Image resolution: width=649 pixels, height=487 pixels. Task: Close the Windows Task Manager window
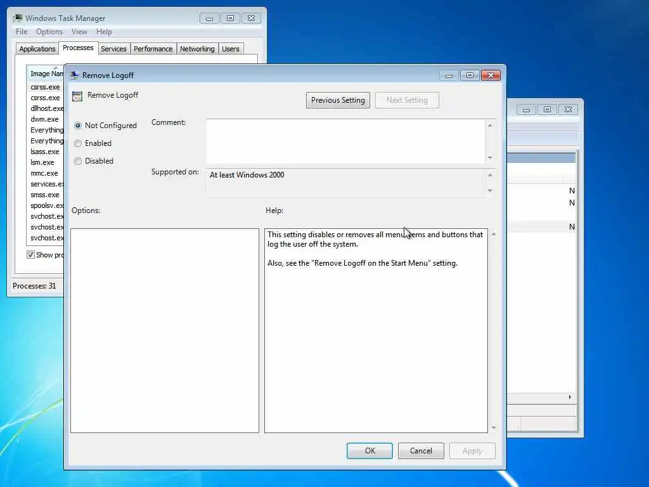[x=251, y=18]
